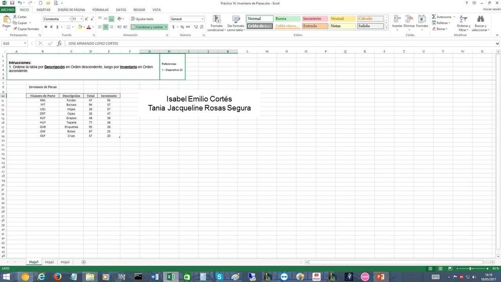Screen dimensions: 501x282
Task: Switch to the Hoja2 sheet tab
Action: click(x=49, y=262)
